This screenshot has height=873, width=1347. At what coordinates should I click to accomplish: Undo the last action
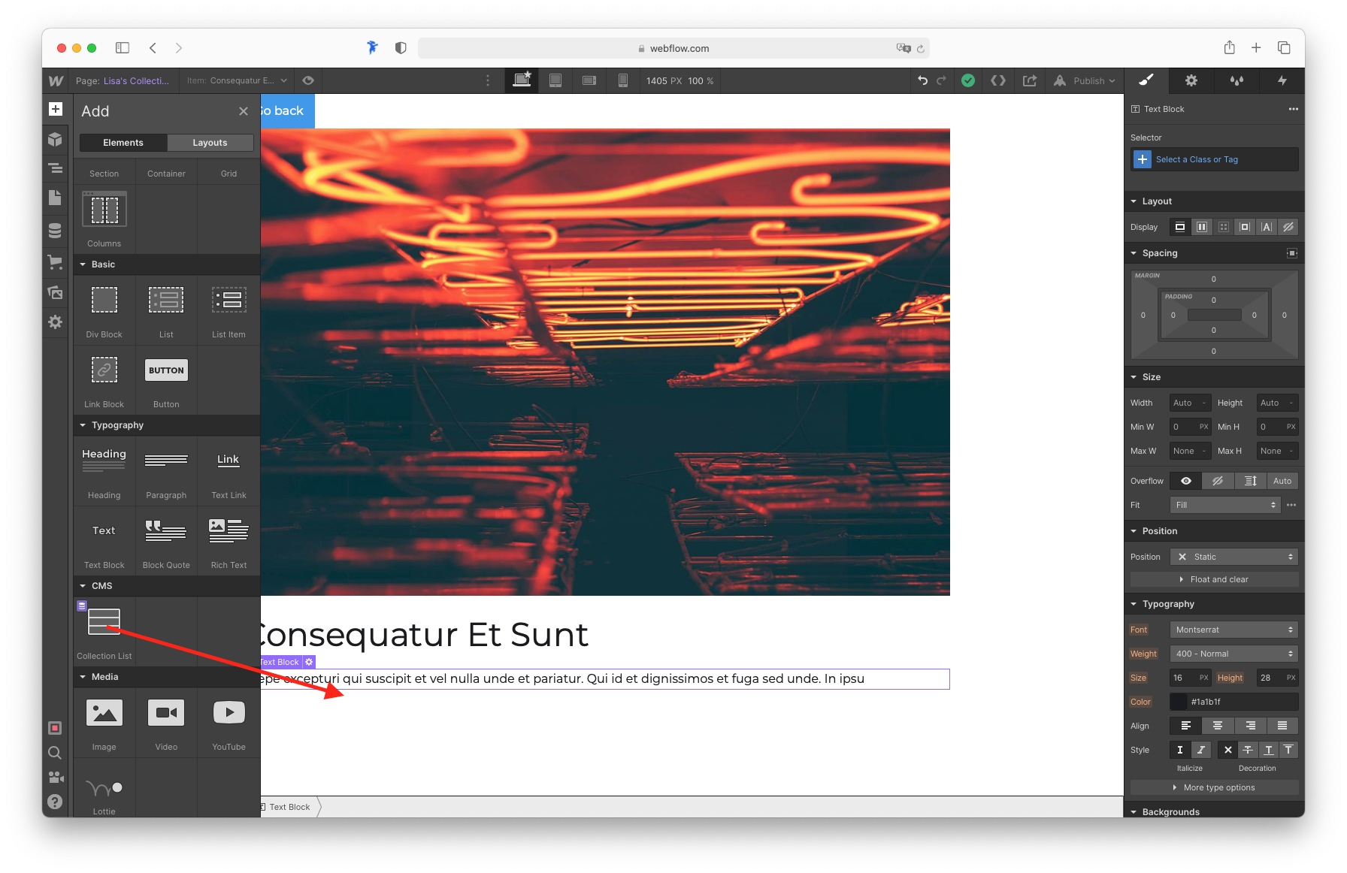[923, 80]
